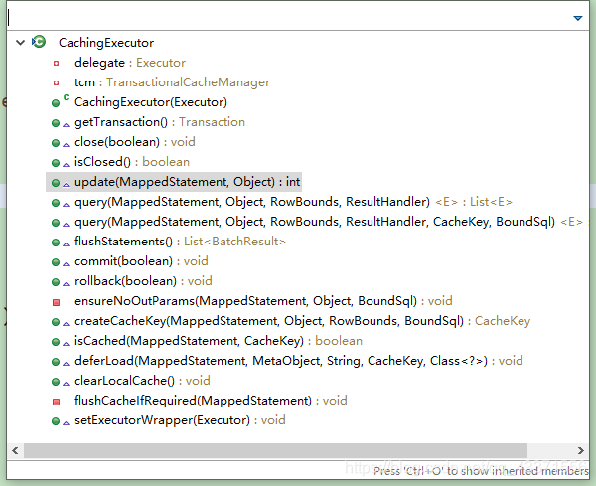Select createCacheKey method entry
Viewport: 596px width, 486px height.
302,321
